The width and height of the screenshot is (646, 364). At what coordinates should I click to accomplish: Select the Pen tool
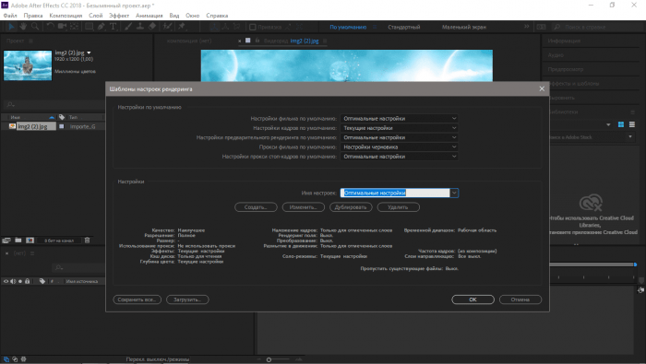101,27
